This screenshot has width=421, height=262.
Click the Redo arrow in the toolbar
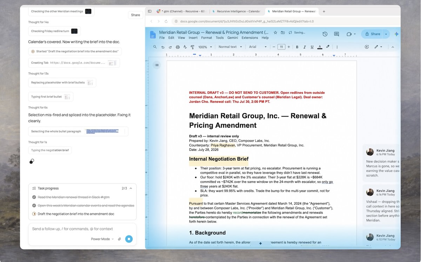click(170, 47)
